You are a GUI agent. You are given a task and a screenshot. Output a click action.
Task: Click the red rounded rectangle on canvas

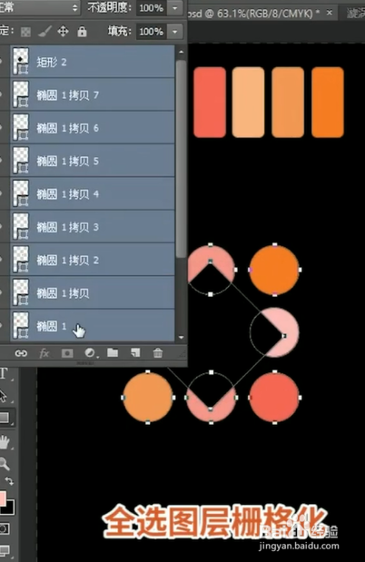pyautogui.click(x=210, y=103)
